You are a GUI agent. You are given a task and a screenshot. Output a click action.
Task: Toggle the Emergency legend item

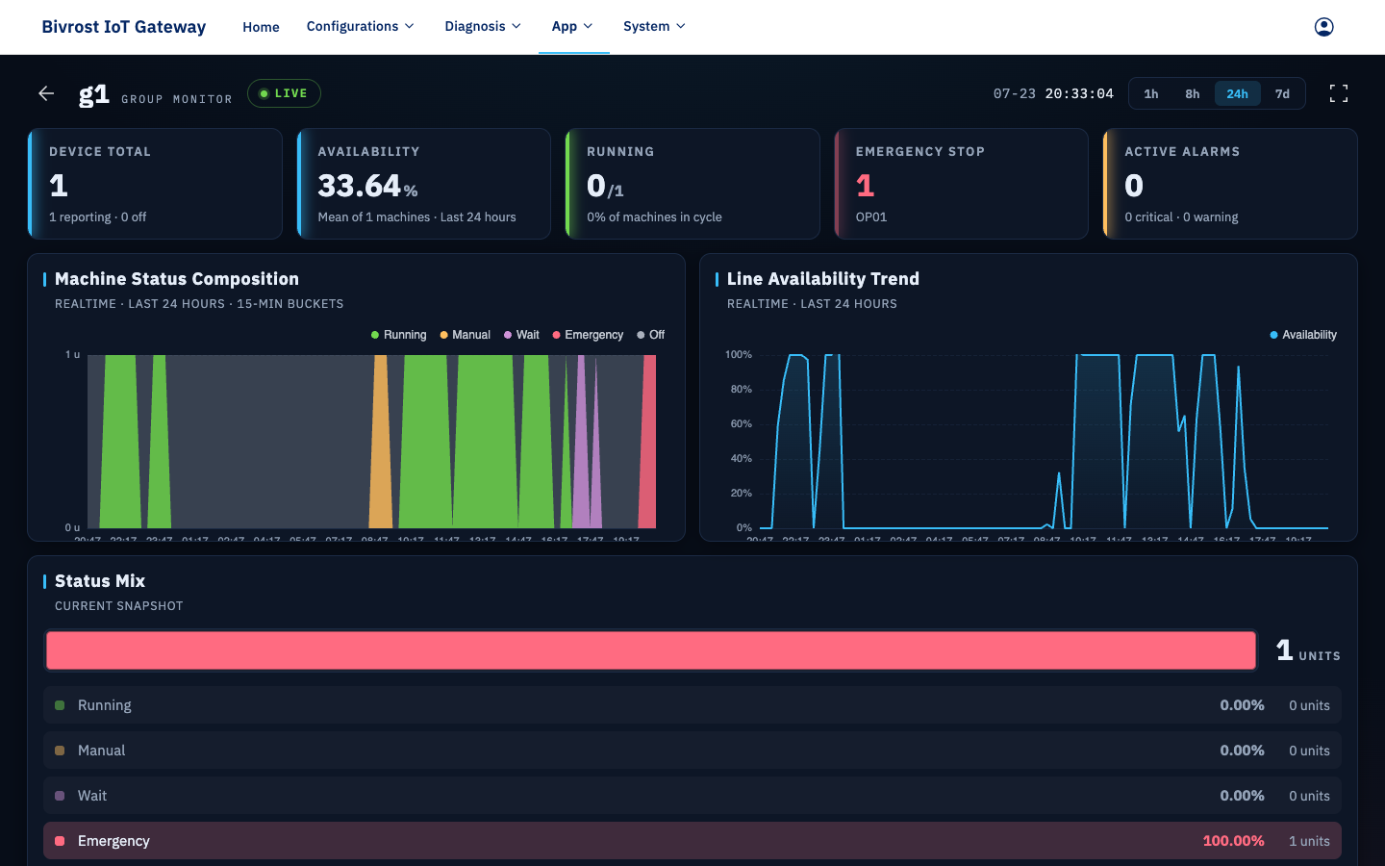(x=588, y=335)
